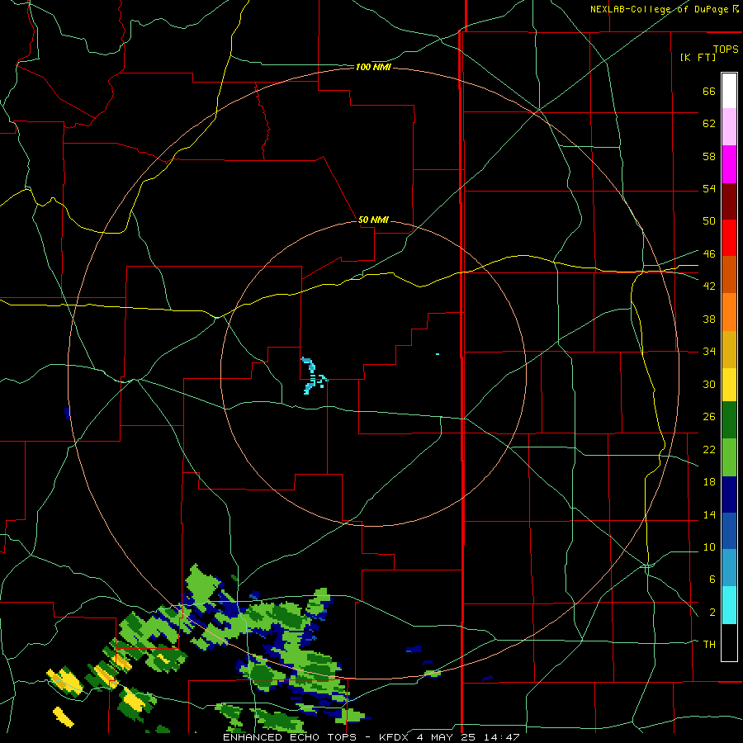743x743 pixels.
Task: Click the legend value "10"
Action: (709, 547)
